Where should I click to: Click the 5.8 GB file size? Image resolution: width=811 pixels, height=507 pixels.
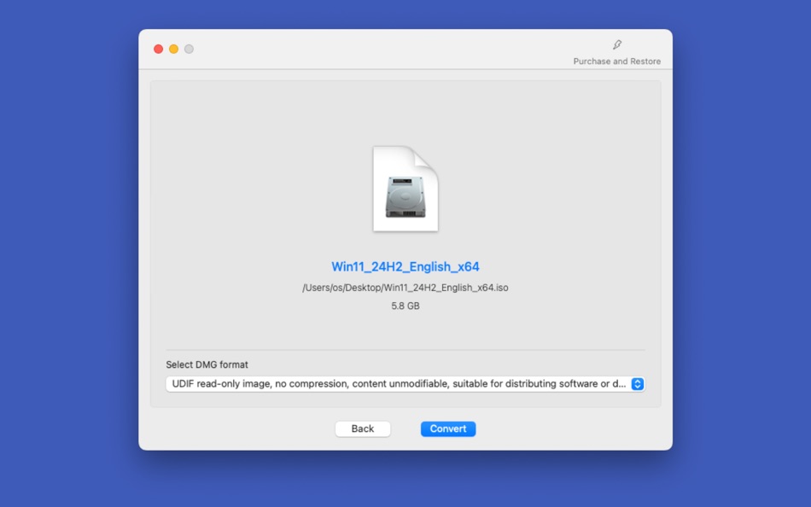coord(405,306)
